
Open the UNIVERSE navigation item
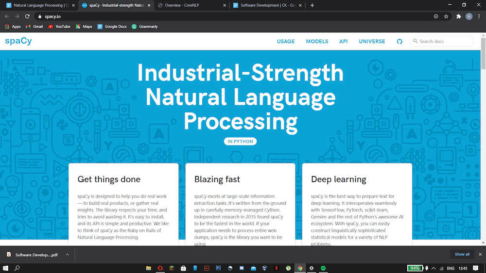pyautogui.click(x=372, y=41)
